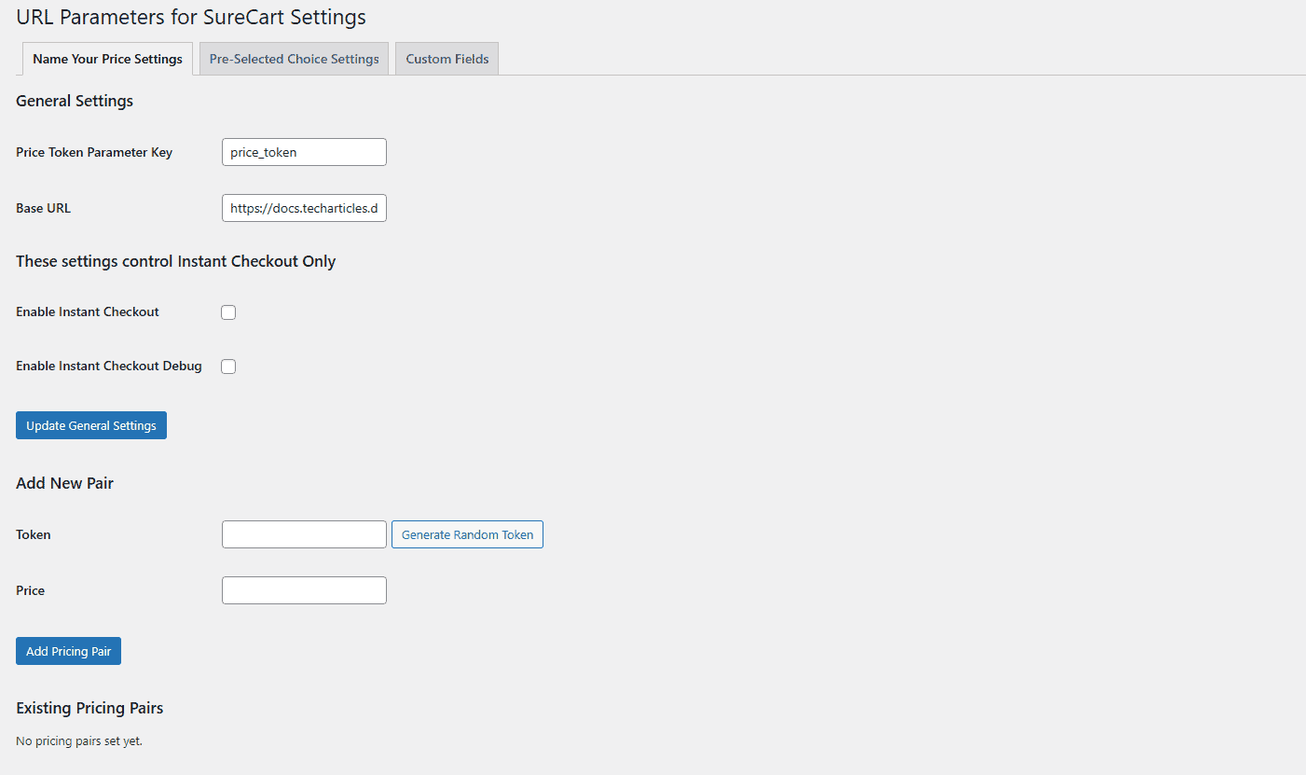Click Update General Settings button
The width and height of the screenshot is (1306, 775).
91,425
